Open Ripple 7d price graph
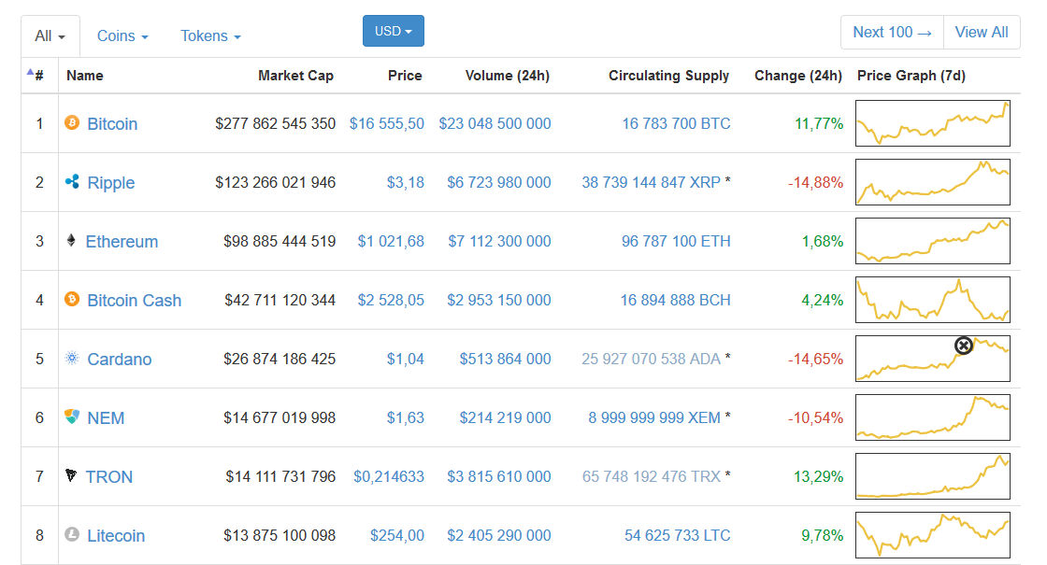Image resolution: width=1047 pixels, height=565 pixels. [933, 182]
